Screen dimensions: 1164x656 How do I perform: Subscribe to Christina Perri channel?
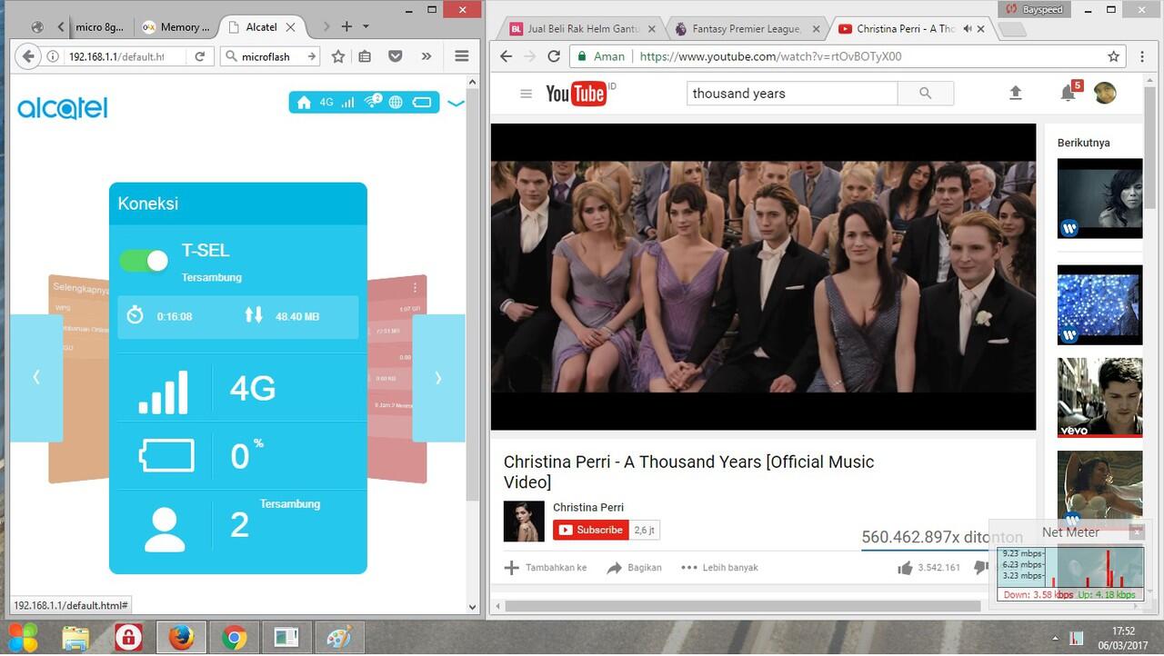(591, 530)
